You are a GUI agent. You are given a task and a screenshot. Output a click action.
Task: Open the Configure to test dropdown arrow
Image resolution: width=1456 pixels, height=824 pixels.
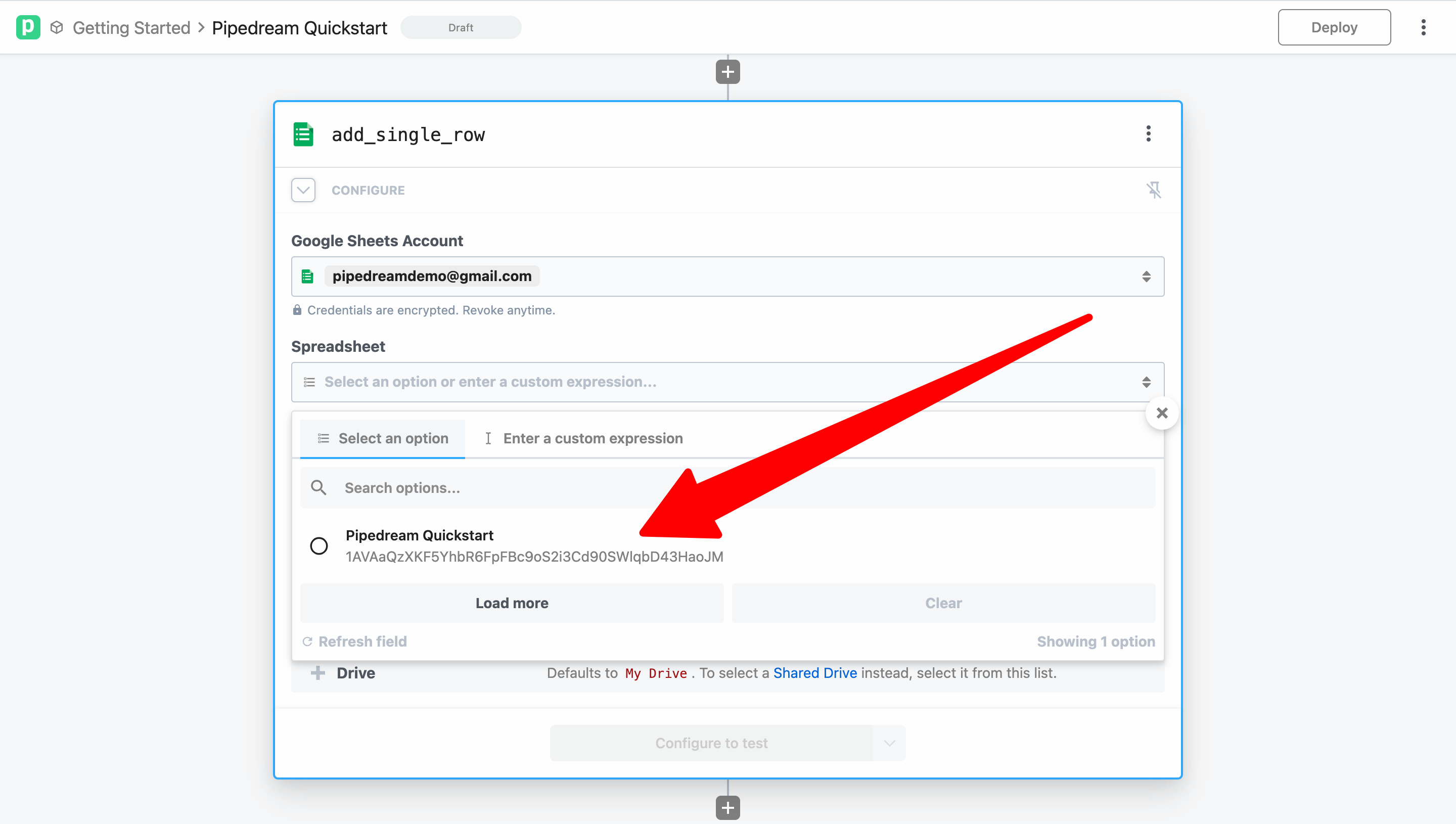click(890, 743)
